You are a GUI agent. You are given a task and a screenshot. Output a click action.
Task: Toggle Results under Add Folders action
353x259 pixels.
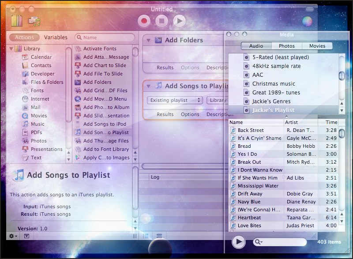[165, 68]
